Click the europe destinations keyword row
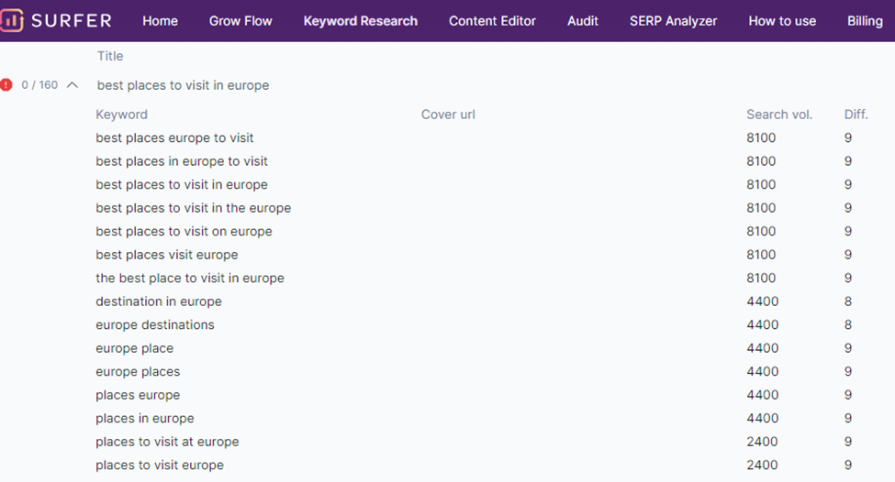The width and height of the screenshot is (895, 482). click(x=155, y=325)
